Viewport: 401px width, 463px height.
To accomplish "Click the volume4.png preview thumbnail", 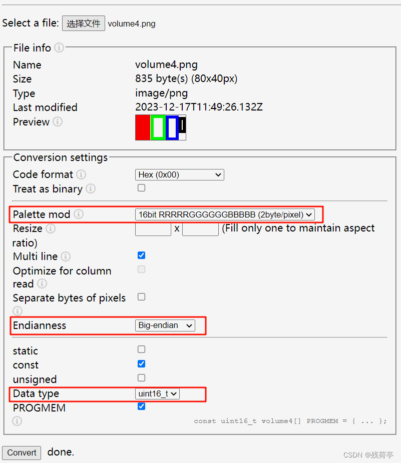I will tap(160, 127).
